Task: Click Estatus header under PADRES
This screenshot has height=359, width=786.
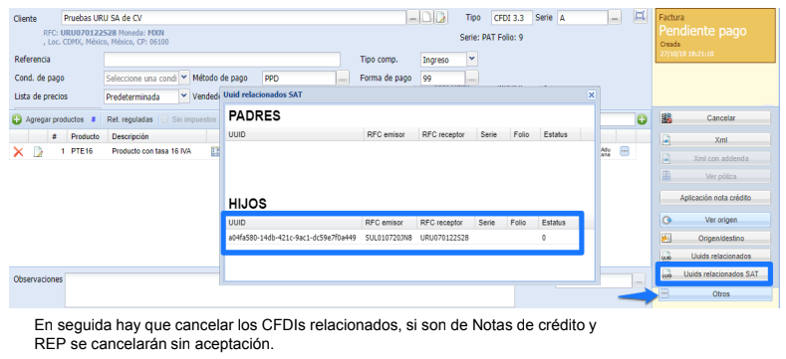Action: coord(560,134)
